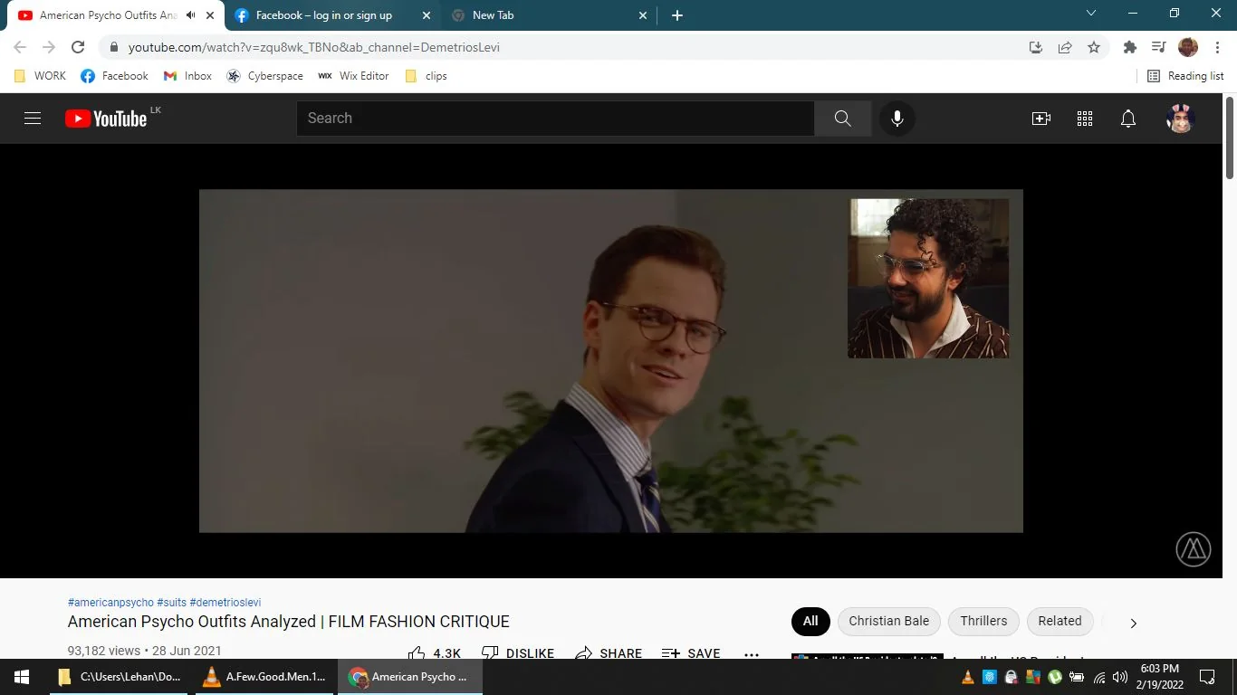Open the #americanpsycho hashtag link
The height and width of the screenshot is (695, 1237).
(x=110, y=602)
